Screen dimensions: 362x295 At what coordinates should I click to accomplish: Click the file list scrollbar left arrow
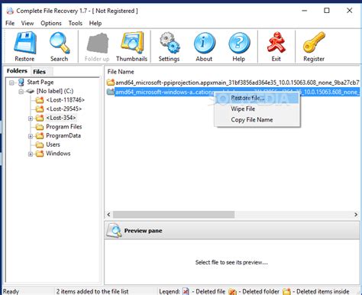(x=108, y=215)
